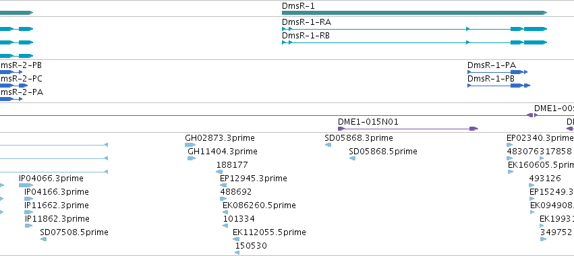
Task: Select IP11662.3prime label
Action: (57, 205)
